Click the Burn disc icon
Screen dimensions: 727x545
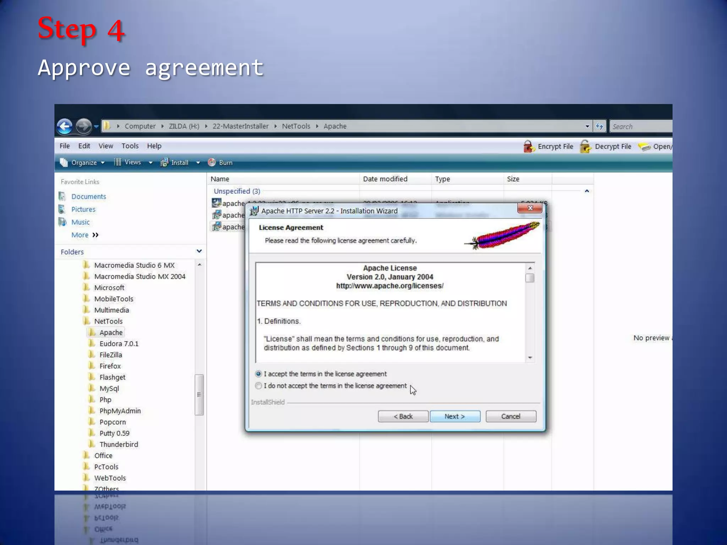point(212,163)
